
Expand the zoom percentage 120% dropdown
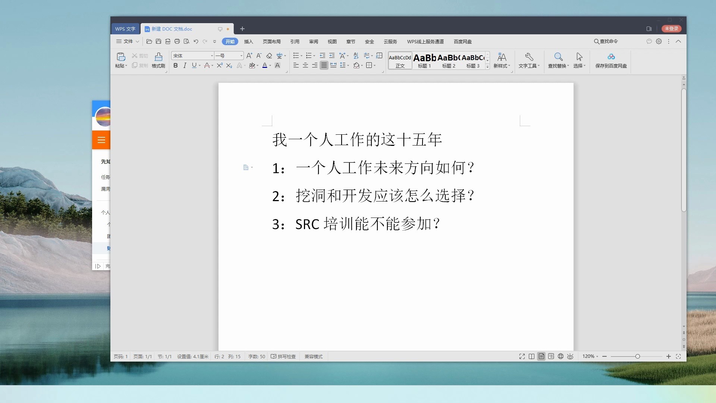click(x=590, y=356)
